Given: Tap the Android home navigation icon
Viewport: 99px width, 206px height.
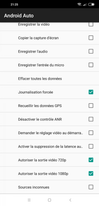Looking at the screenshot, I should 49,200.
